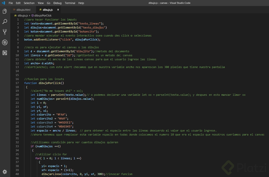This screenshot has height=177, width=269.
Task: Click getContext in the line 10 code
Action: [56, 55]
